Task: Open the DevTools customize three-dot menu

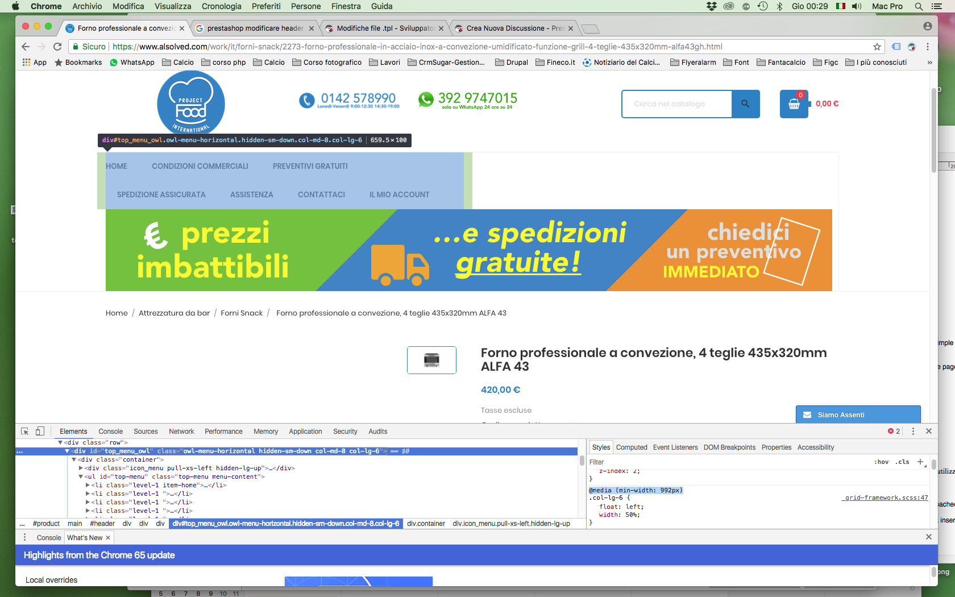Action: pos(914,432)
